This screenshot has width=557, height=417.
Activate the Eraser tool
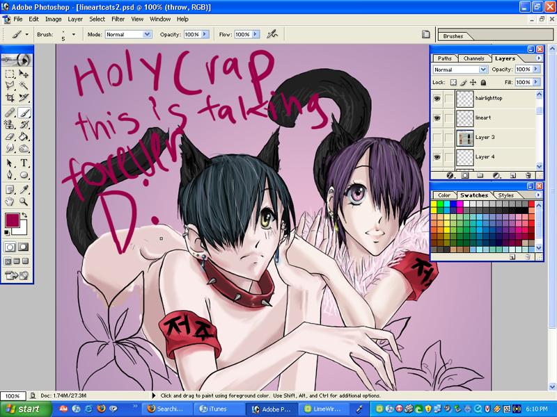pyautogui.click(x=10, y=136)
